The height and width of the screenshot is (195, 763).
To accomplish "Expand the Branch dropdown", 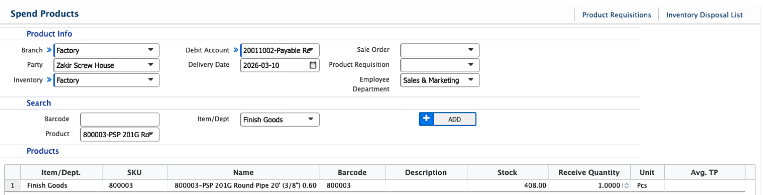I will pos(107,50).
